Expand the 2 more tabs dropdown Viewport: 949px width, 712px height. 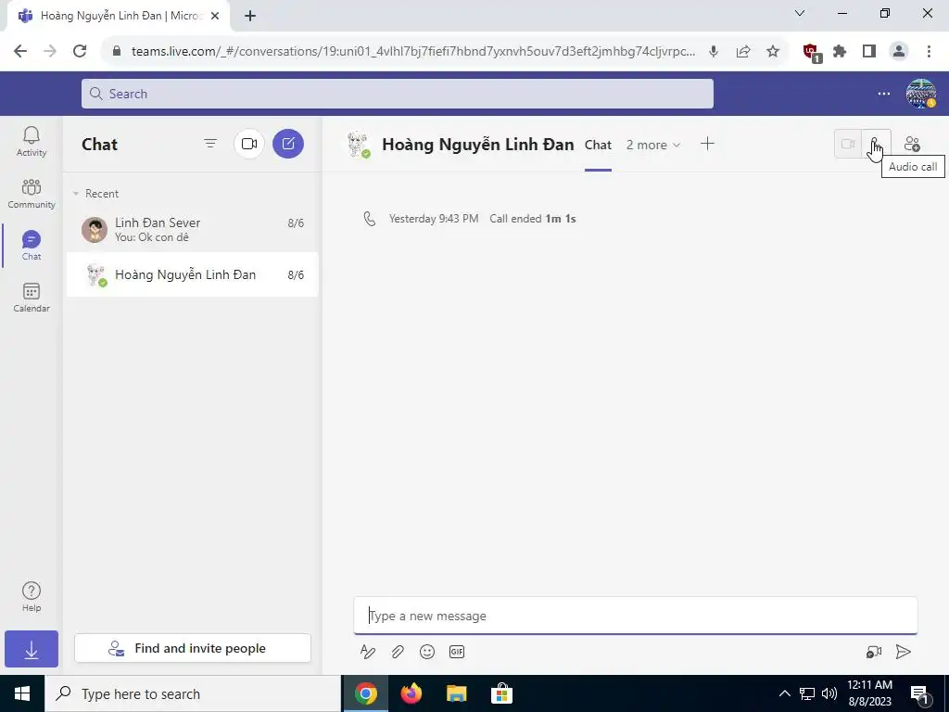point(653,145)
